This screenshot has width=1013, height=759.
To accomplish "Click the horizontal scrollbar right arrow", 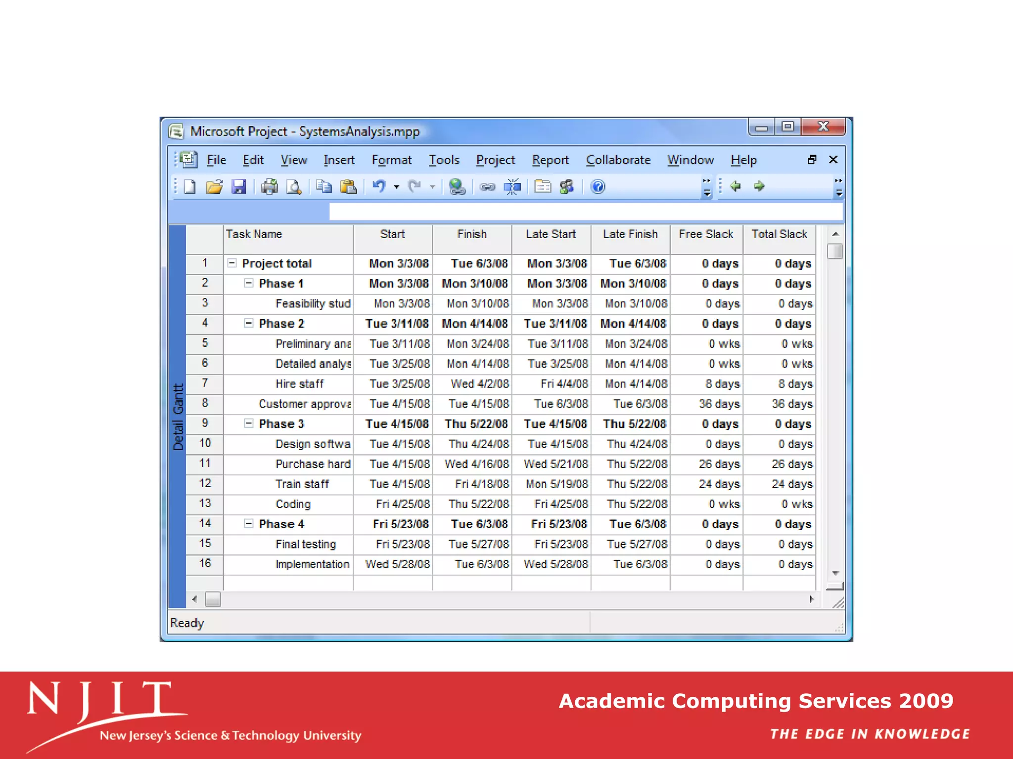I will pos(811,599).
